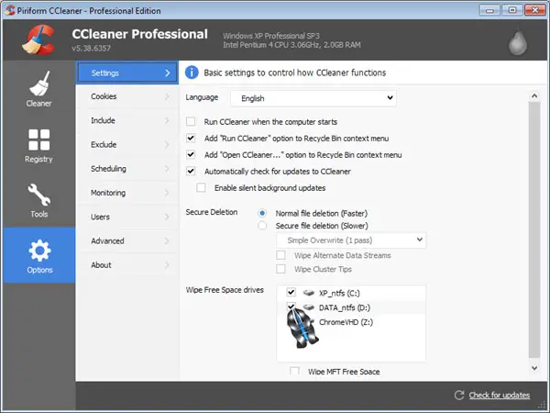Click the chevron next to Advanced
The image size is (550, 413).
[167, 240]
